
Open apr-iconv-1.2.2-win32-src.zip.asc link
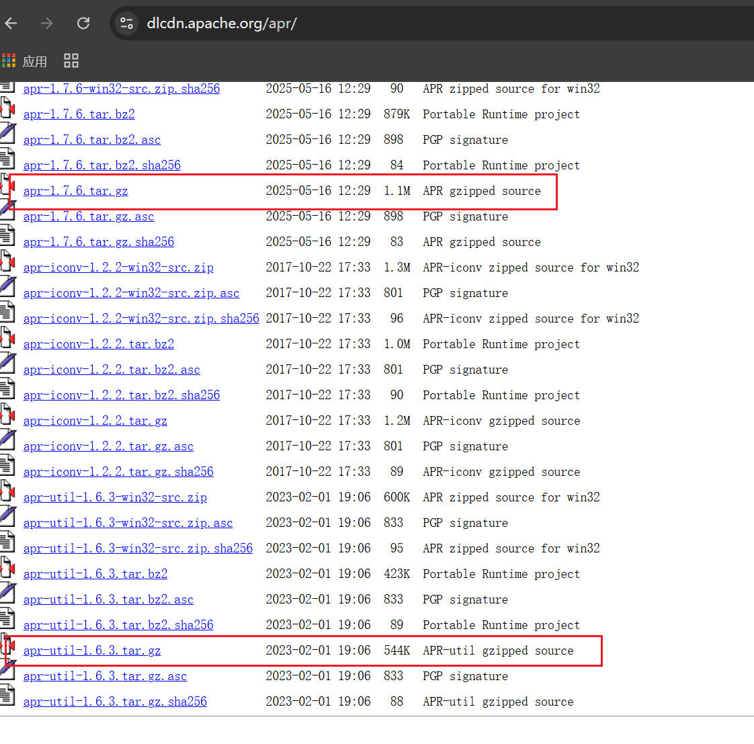pyautogui.click(x=131, y=293)
